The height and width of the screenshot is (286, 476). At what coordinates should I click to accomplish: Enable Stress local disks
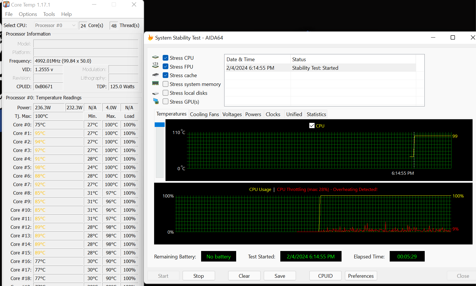point(166,93)
